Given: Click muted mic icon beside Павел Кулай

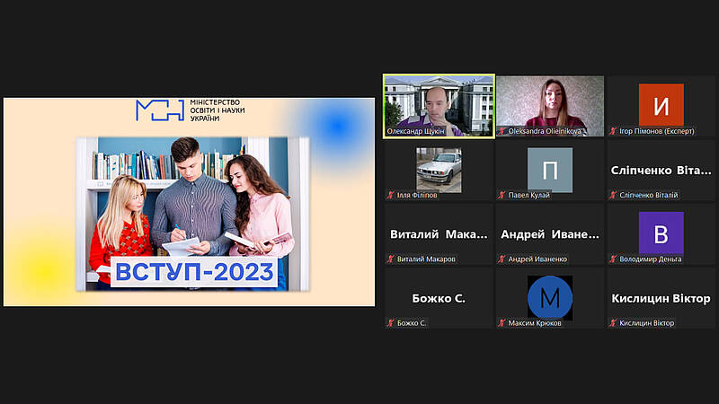Looking at the screenshot, I should [502, 195].
